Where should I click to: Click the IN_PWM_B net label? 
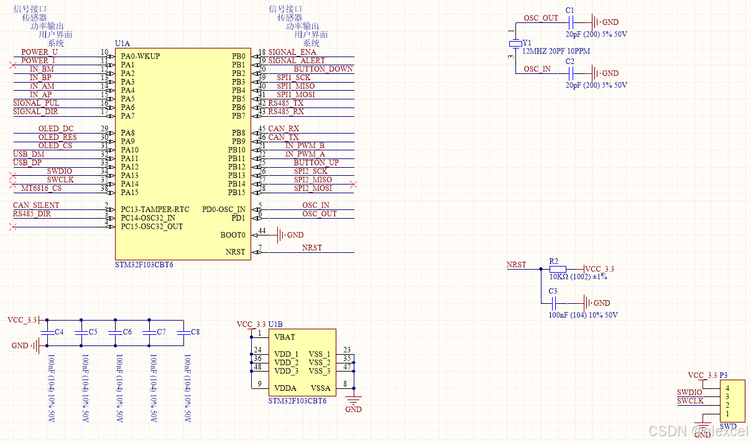pos(305,146)
